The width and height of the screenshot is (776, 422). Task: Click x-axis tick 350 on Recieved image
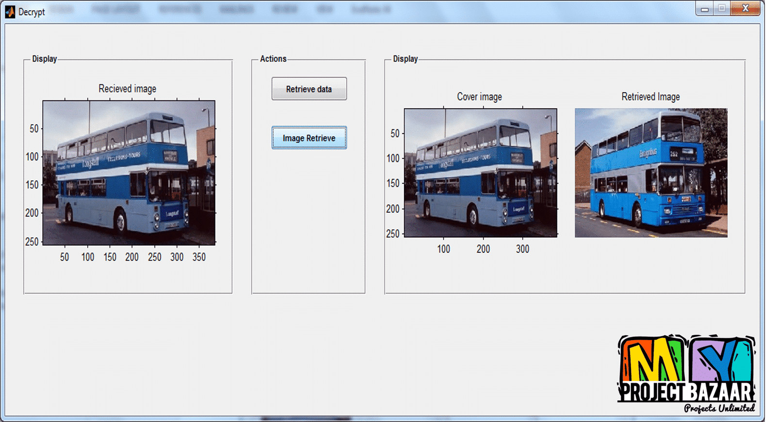[199, 257]
